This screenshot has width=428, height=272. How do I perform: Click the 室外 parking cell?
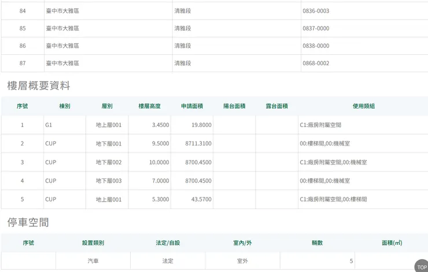tap(243, 261)
